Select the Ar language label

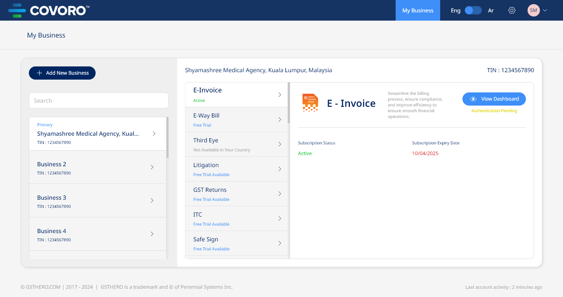(x=490, y=11)
